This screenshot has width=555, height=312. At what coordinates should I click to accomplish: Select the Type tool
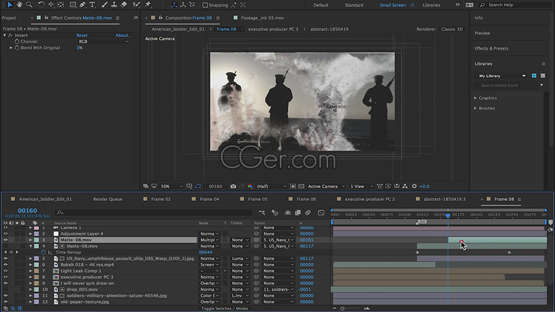click(92, 4)
